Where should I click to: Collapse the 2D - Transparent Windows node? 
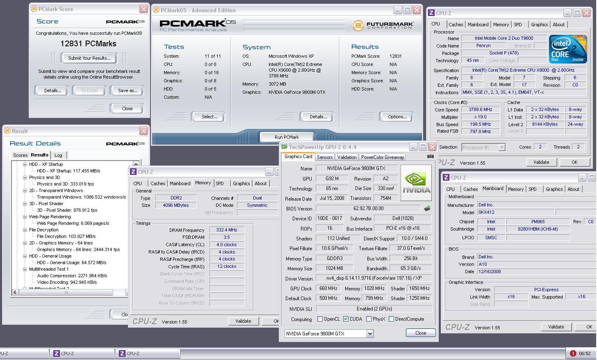point(25,190)
